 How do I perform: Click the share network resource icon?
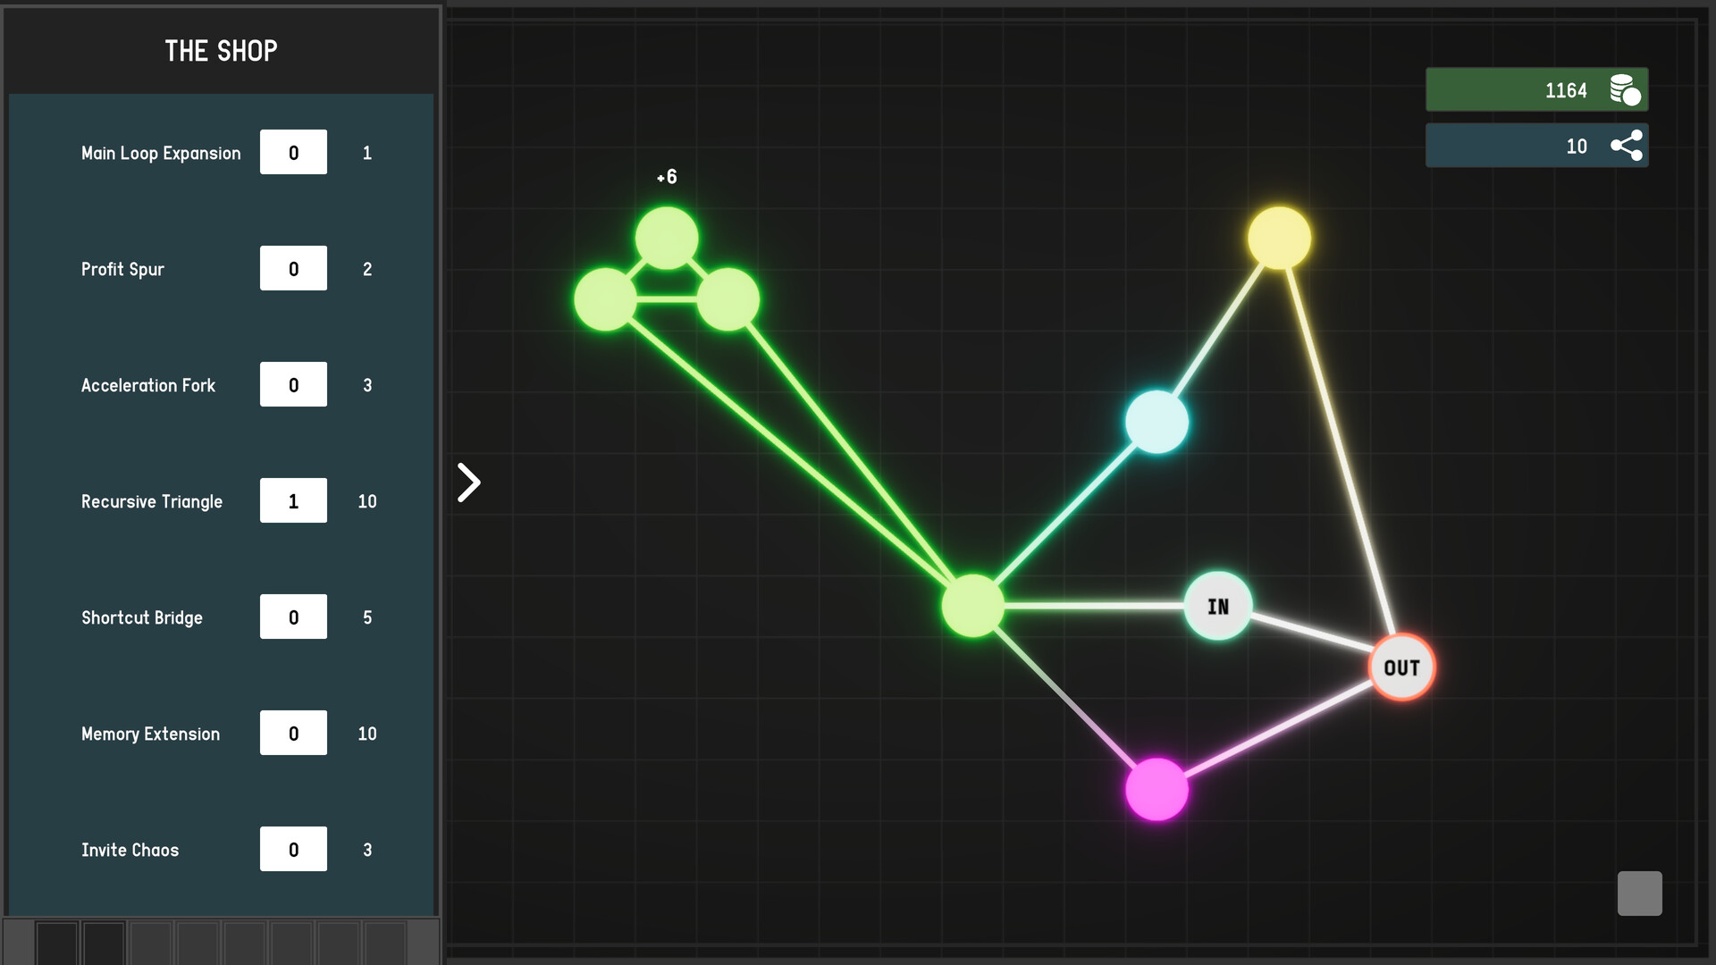click(1628, 146)
